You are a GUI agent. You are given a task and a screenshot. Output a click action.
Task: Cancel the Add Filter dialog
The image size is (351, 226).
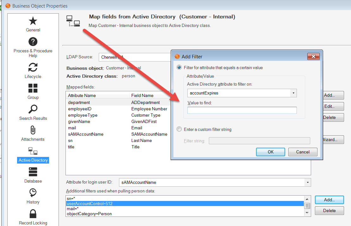point(303,152)
